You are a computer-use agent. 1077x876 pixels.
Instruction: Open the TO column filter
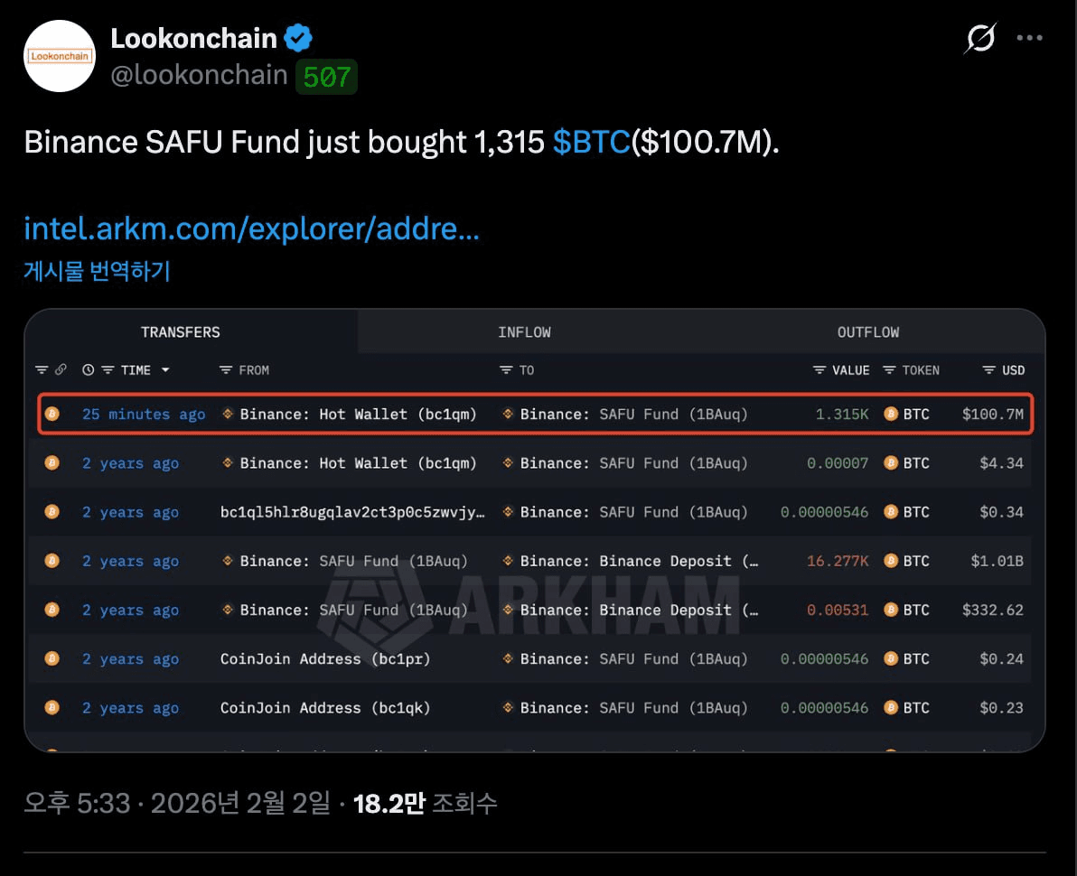point(506,370)
